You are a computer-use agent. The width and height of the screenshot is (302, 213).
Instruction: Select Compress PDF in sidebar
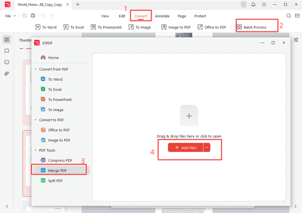56,160
